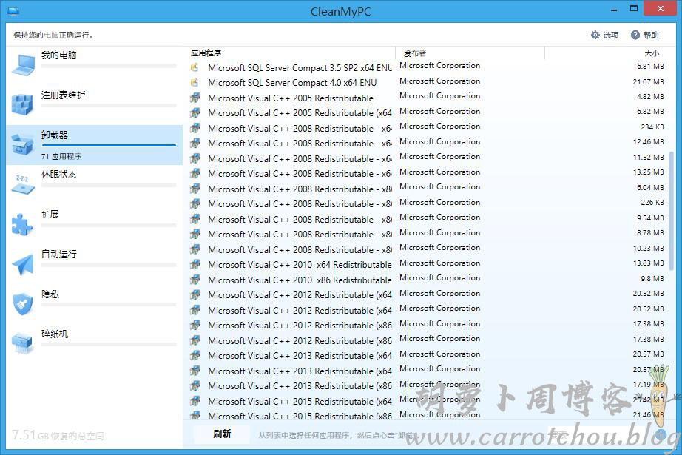Click icon beside Visual C++ 2010 x86 Redistributable
Screen dimensions: 682x455
click(195, 280)
